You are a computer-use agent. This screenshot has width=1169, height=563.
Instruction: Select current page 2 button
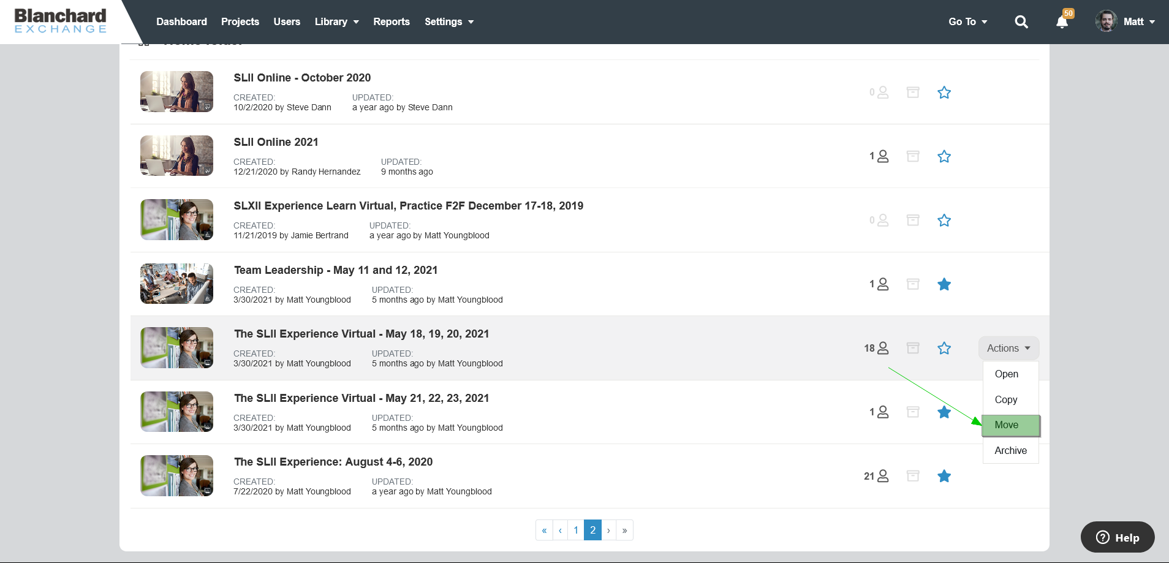coord(592,531)
